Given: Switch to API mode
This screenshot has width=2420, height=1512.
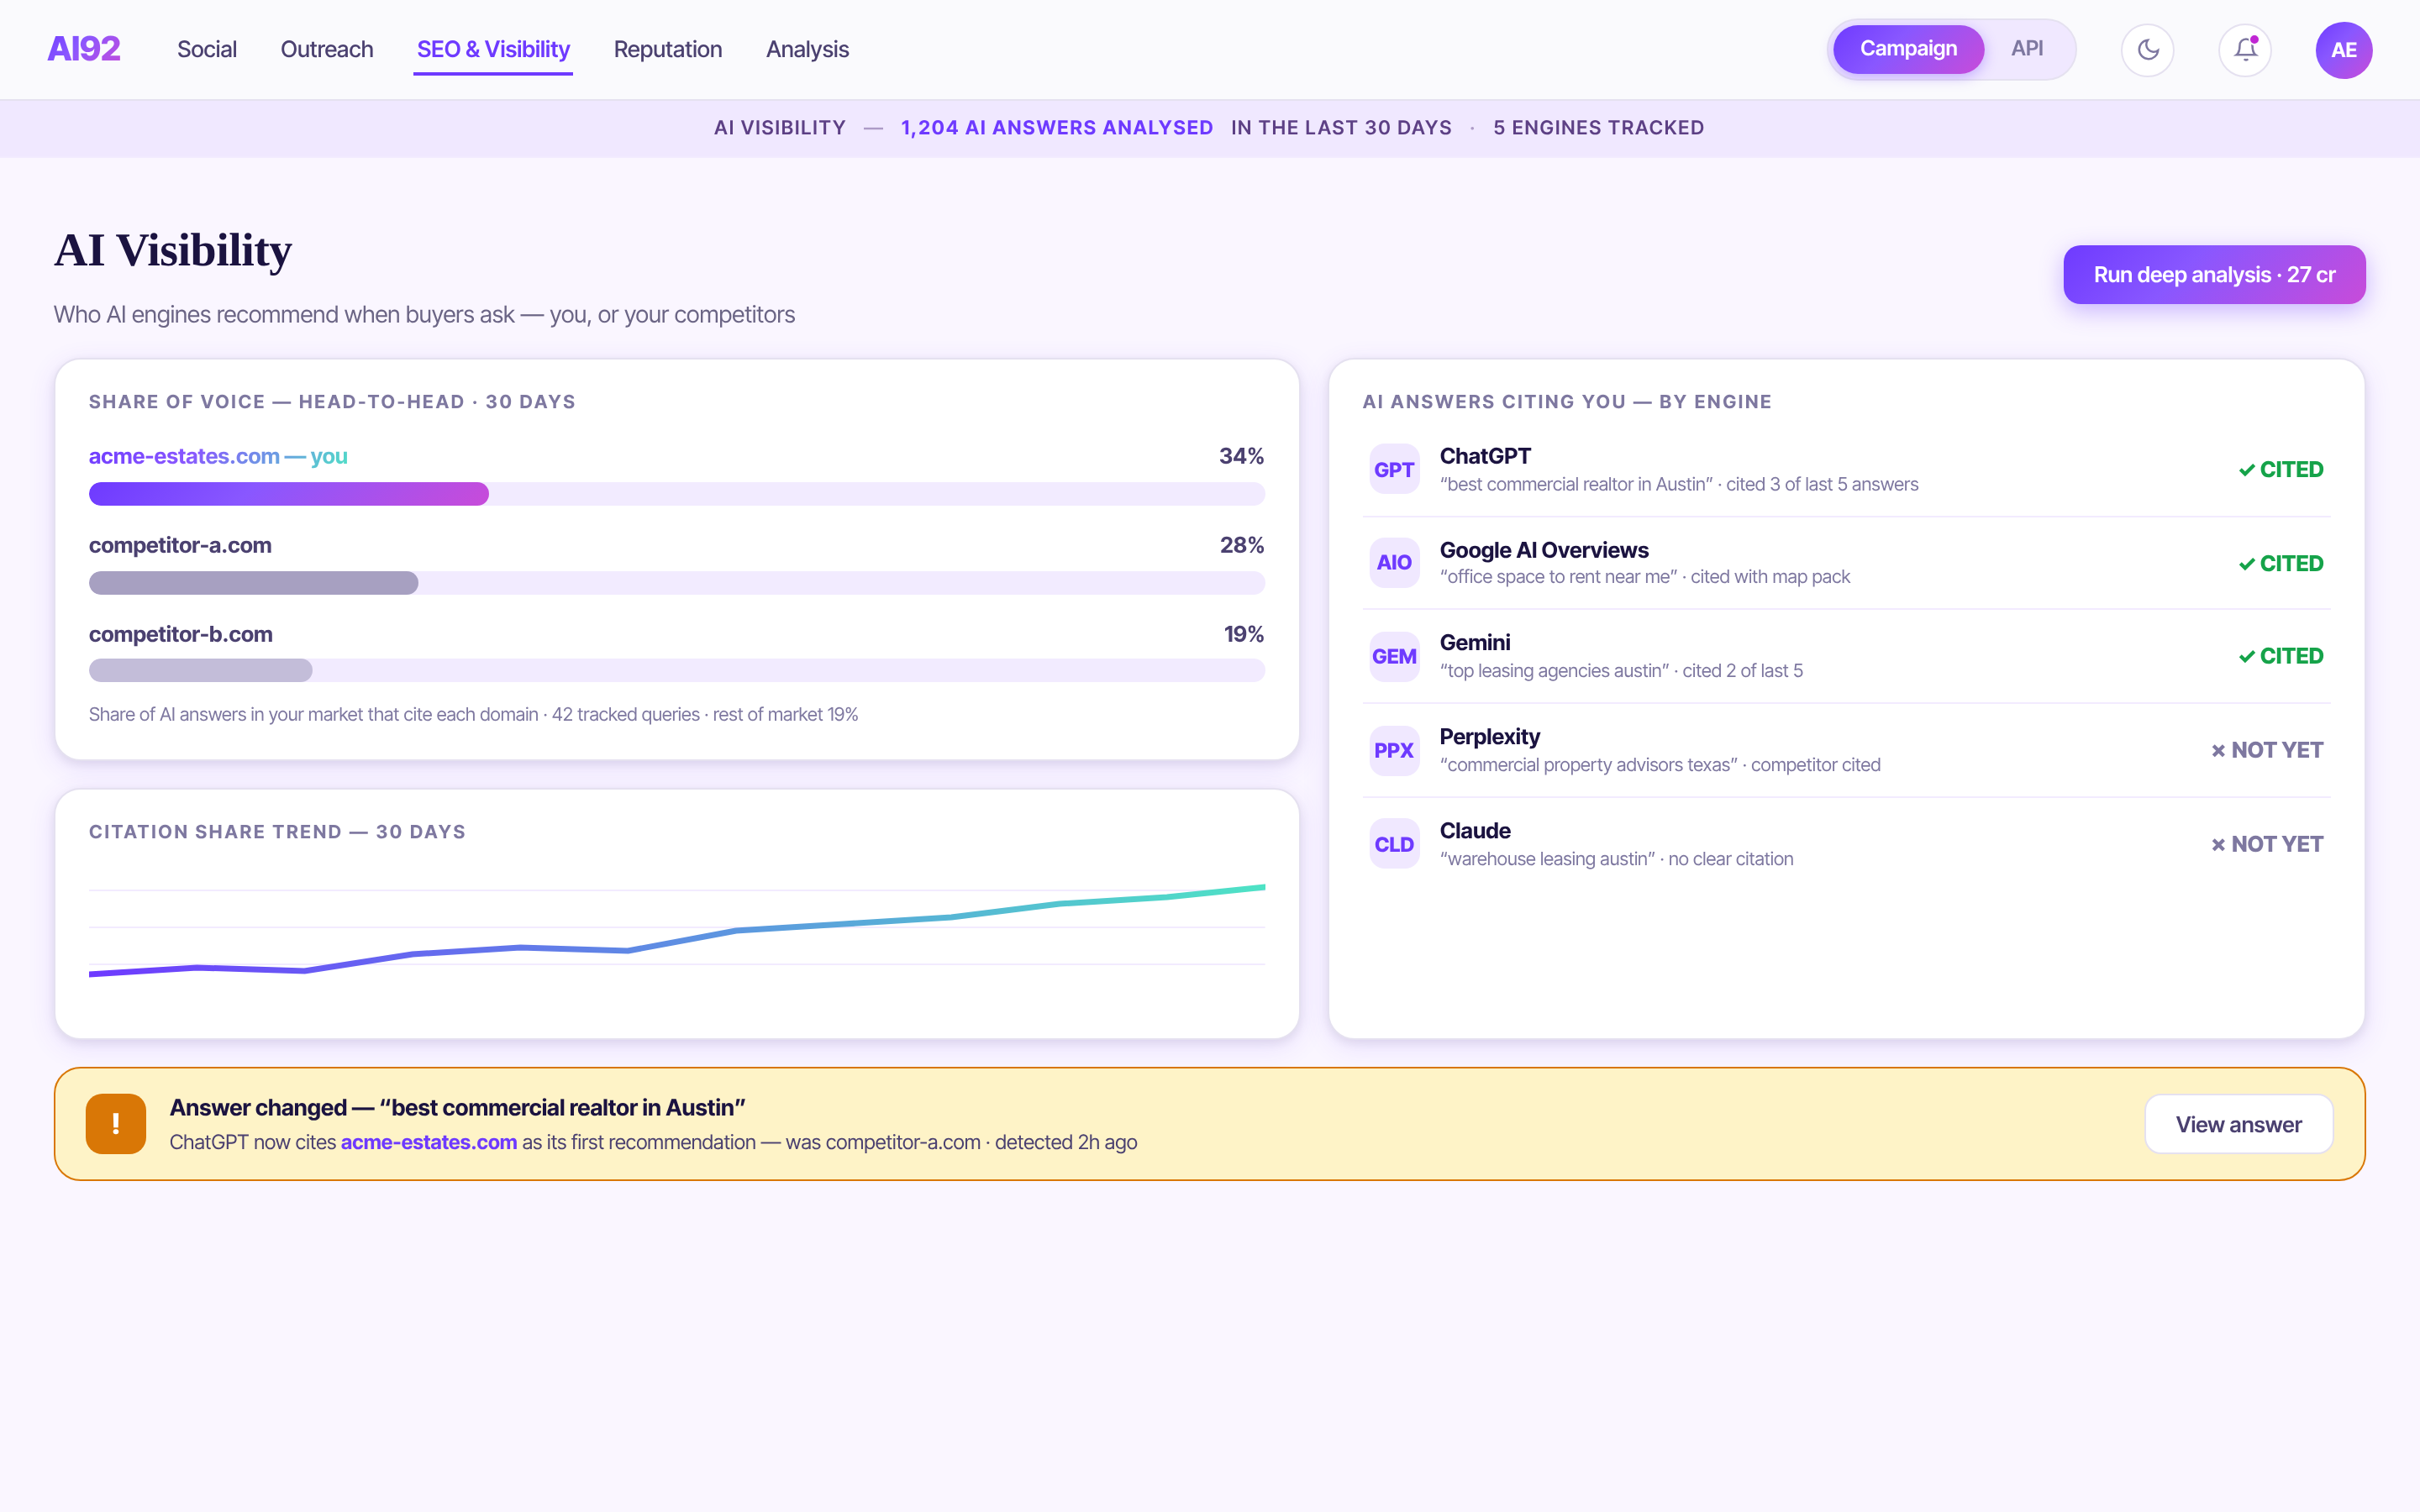Looking at the screenshot, I should (2027, 49).
